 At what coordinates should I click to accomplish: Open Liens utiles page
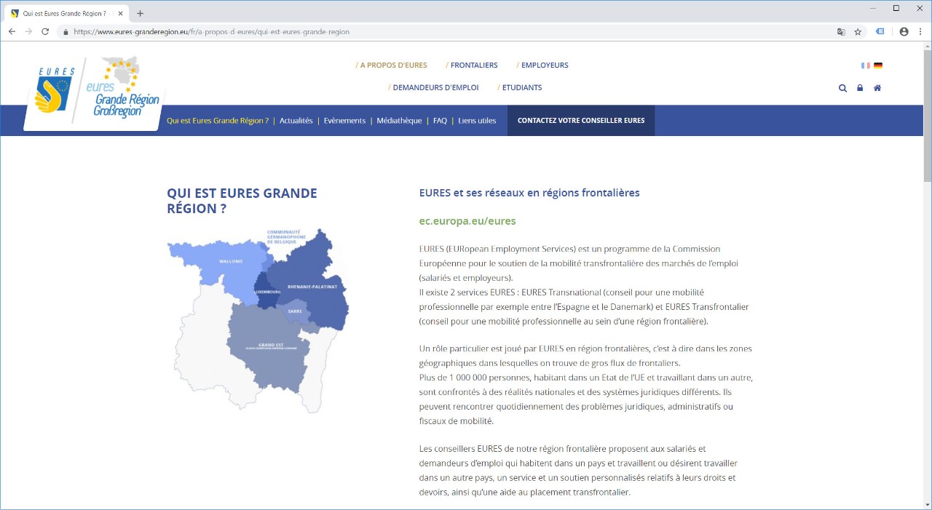(477, 121)
